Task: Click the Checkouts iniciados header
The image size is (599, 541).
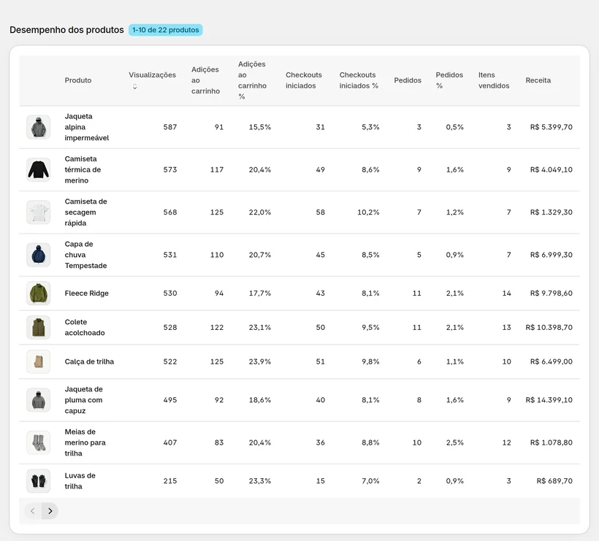Action: (x=304, y=80)
